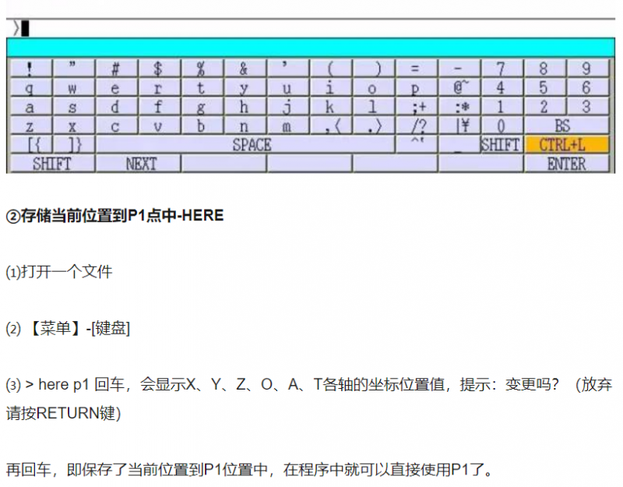
Task: Click the SHIFT key beside CTRL+L
Action: 502,145
